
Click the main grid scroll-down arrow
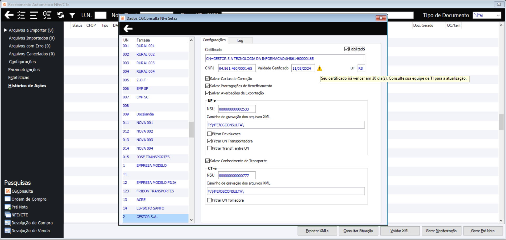(x=501, y=221)
